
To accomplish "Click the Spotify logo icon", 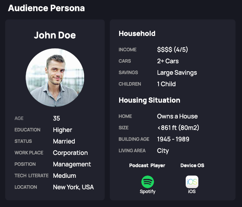I will coord(148,182).
